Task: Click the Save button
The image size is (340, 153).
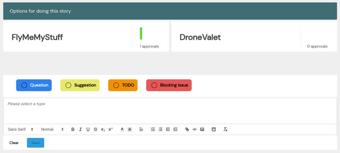Action: click(x=36, y=143)
